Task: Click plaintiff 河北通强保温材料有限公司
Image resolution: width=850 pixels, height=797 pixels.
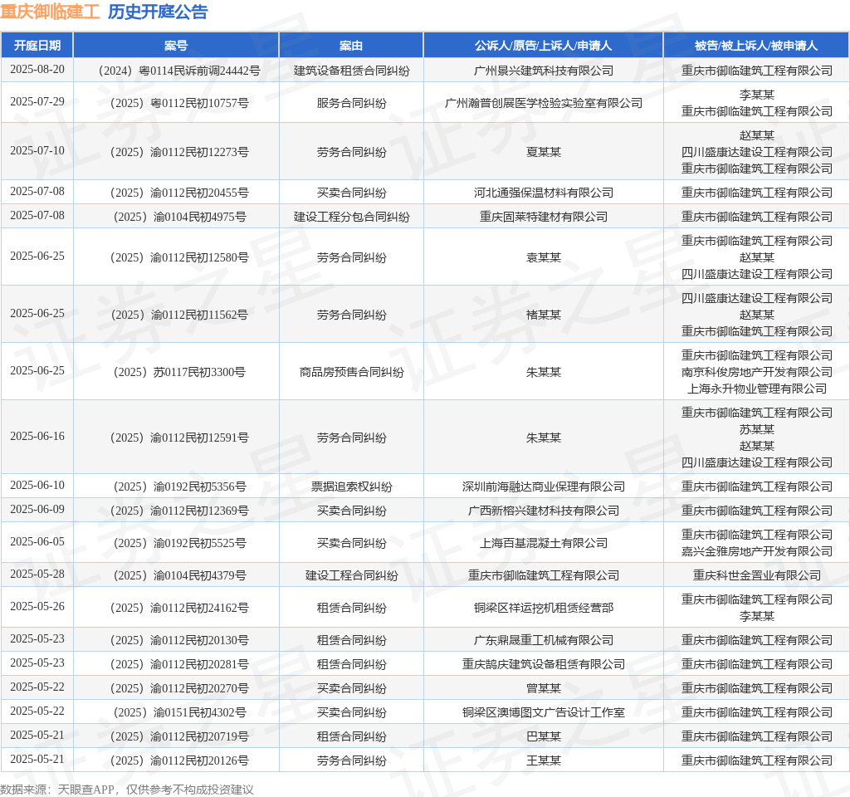Action: (543, 193)
